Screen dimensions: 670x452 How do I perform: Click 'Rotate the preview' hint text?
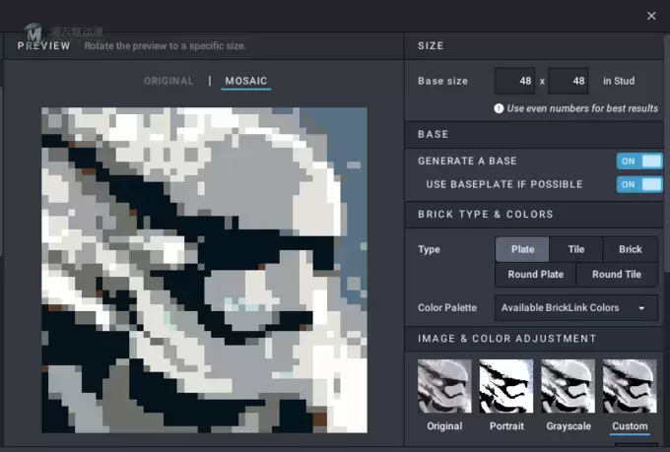click(165, 45)
